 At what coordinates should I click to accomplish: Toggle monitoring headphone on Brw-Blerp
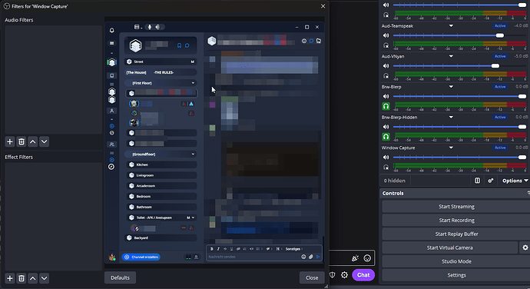pos(386,106)
